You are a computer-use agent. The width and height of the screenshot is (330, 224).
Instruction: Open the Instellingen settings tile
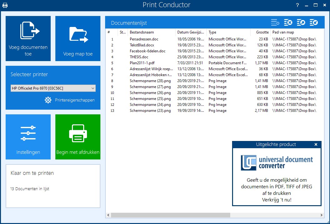28,137
